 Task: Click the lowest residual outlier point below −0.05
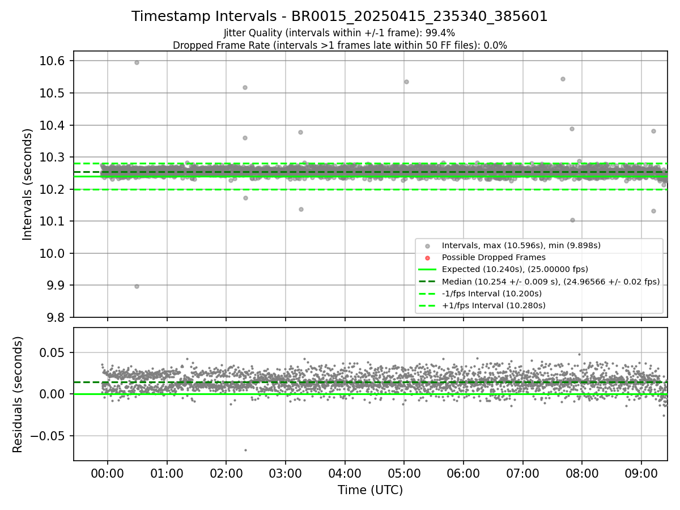tap(245, 450)
